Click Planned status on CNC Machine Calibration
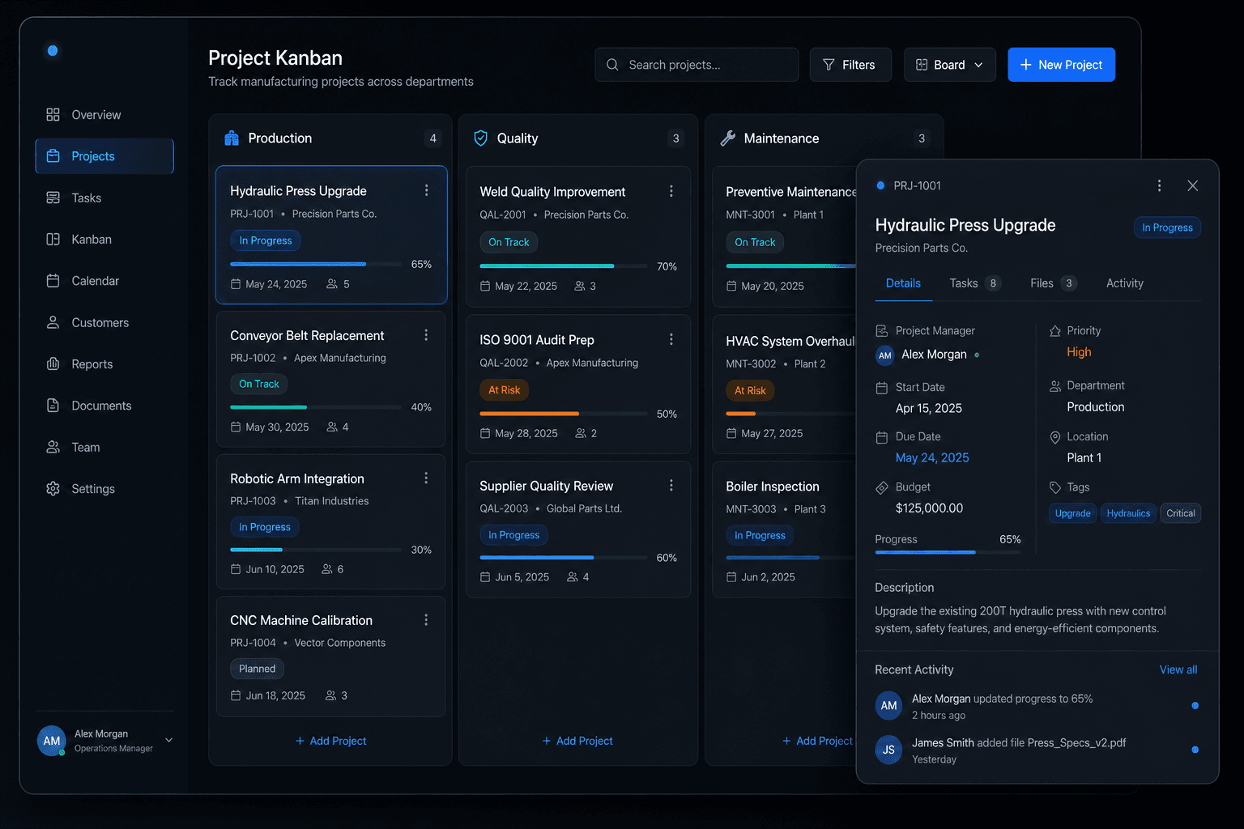Viewport: 1244px width, 829px height. coord(257,669)
